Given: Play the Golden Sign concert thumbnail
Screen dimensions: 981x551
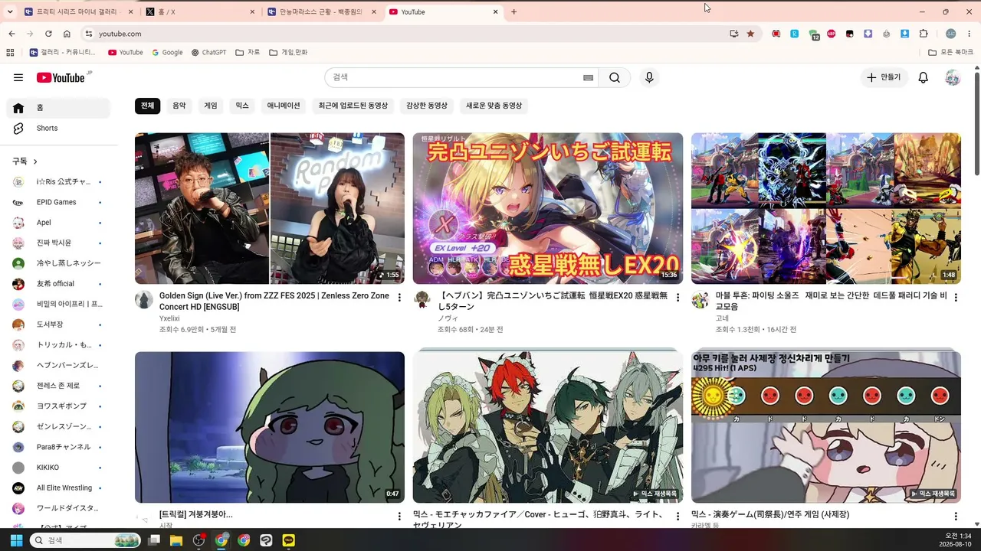Looking at the screenshot, I should 270,208.
